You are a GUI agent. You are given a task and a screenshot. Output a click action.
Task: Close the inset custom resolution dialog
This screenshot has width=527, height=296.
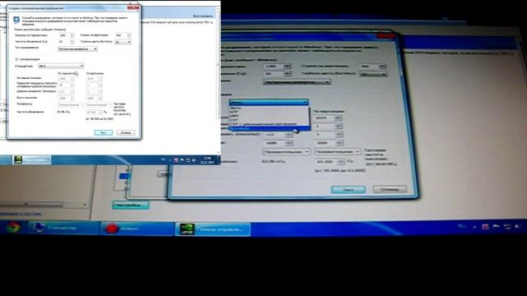tap(133, 7)
